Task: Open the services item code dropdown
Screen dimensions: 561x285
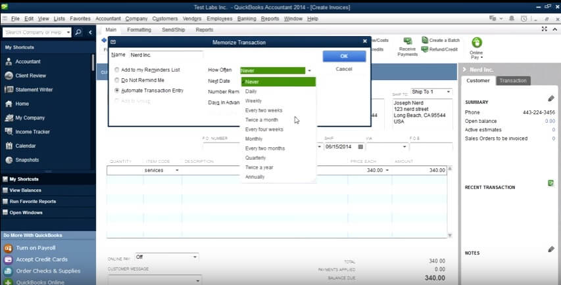Action: tap(177, 171)
